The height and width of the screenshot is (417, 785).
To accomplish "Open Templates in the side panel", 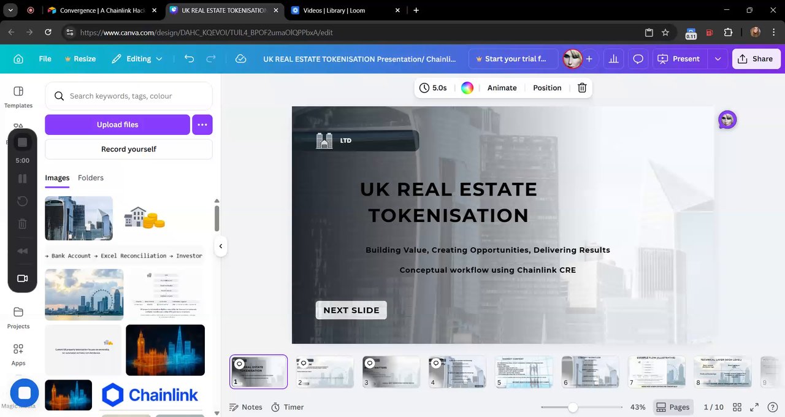I will point(18,97).
